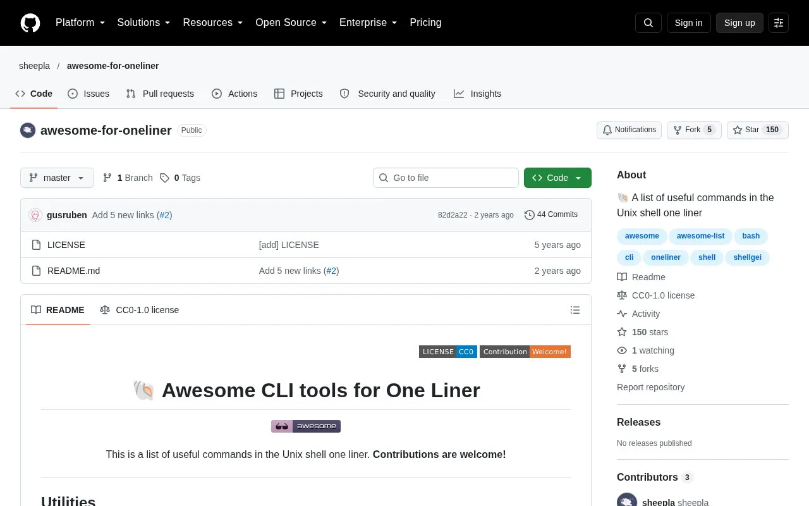Open the README.md file

(x=73, y=271)
